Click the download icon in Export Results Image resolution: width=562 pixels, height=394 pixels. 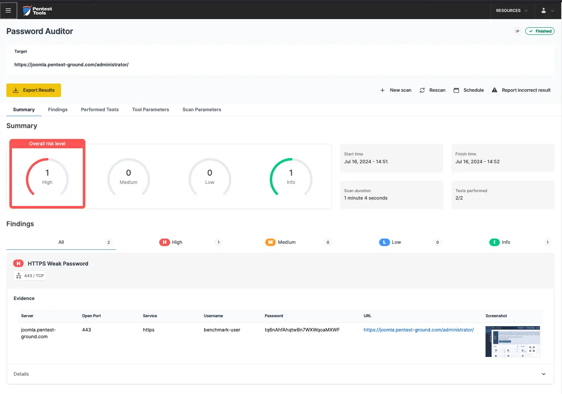tap(16, 90)
